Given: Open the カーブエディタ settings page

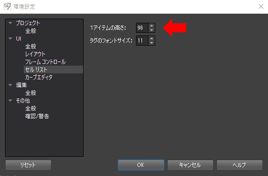Looking at the screenshot, I should tap(39, 78).
